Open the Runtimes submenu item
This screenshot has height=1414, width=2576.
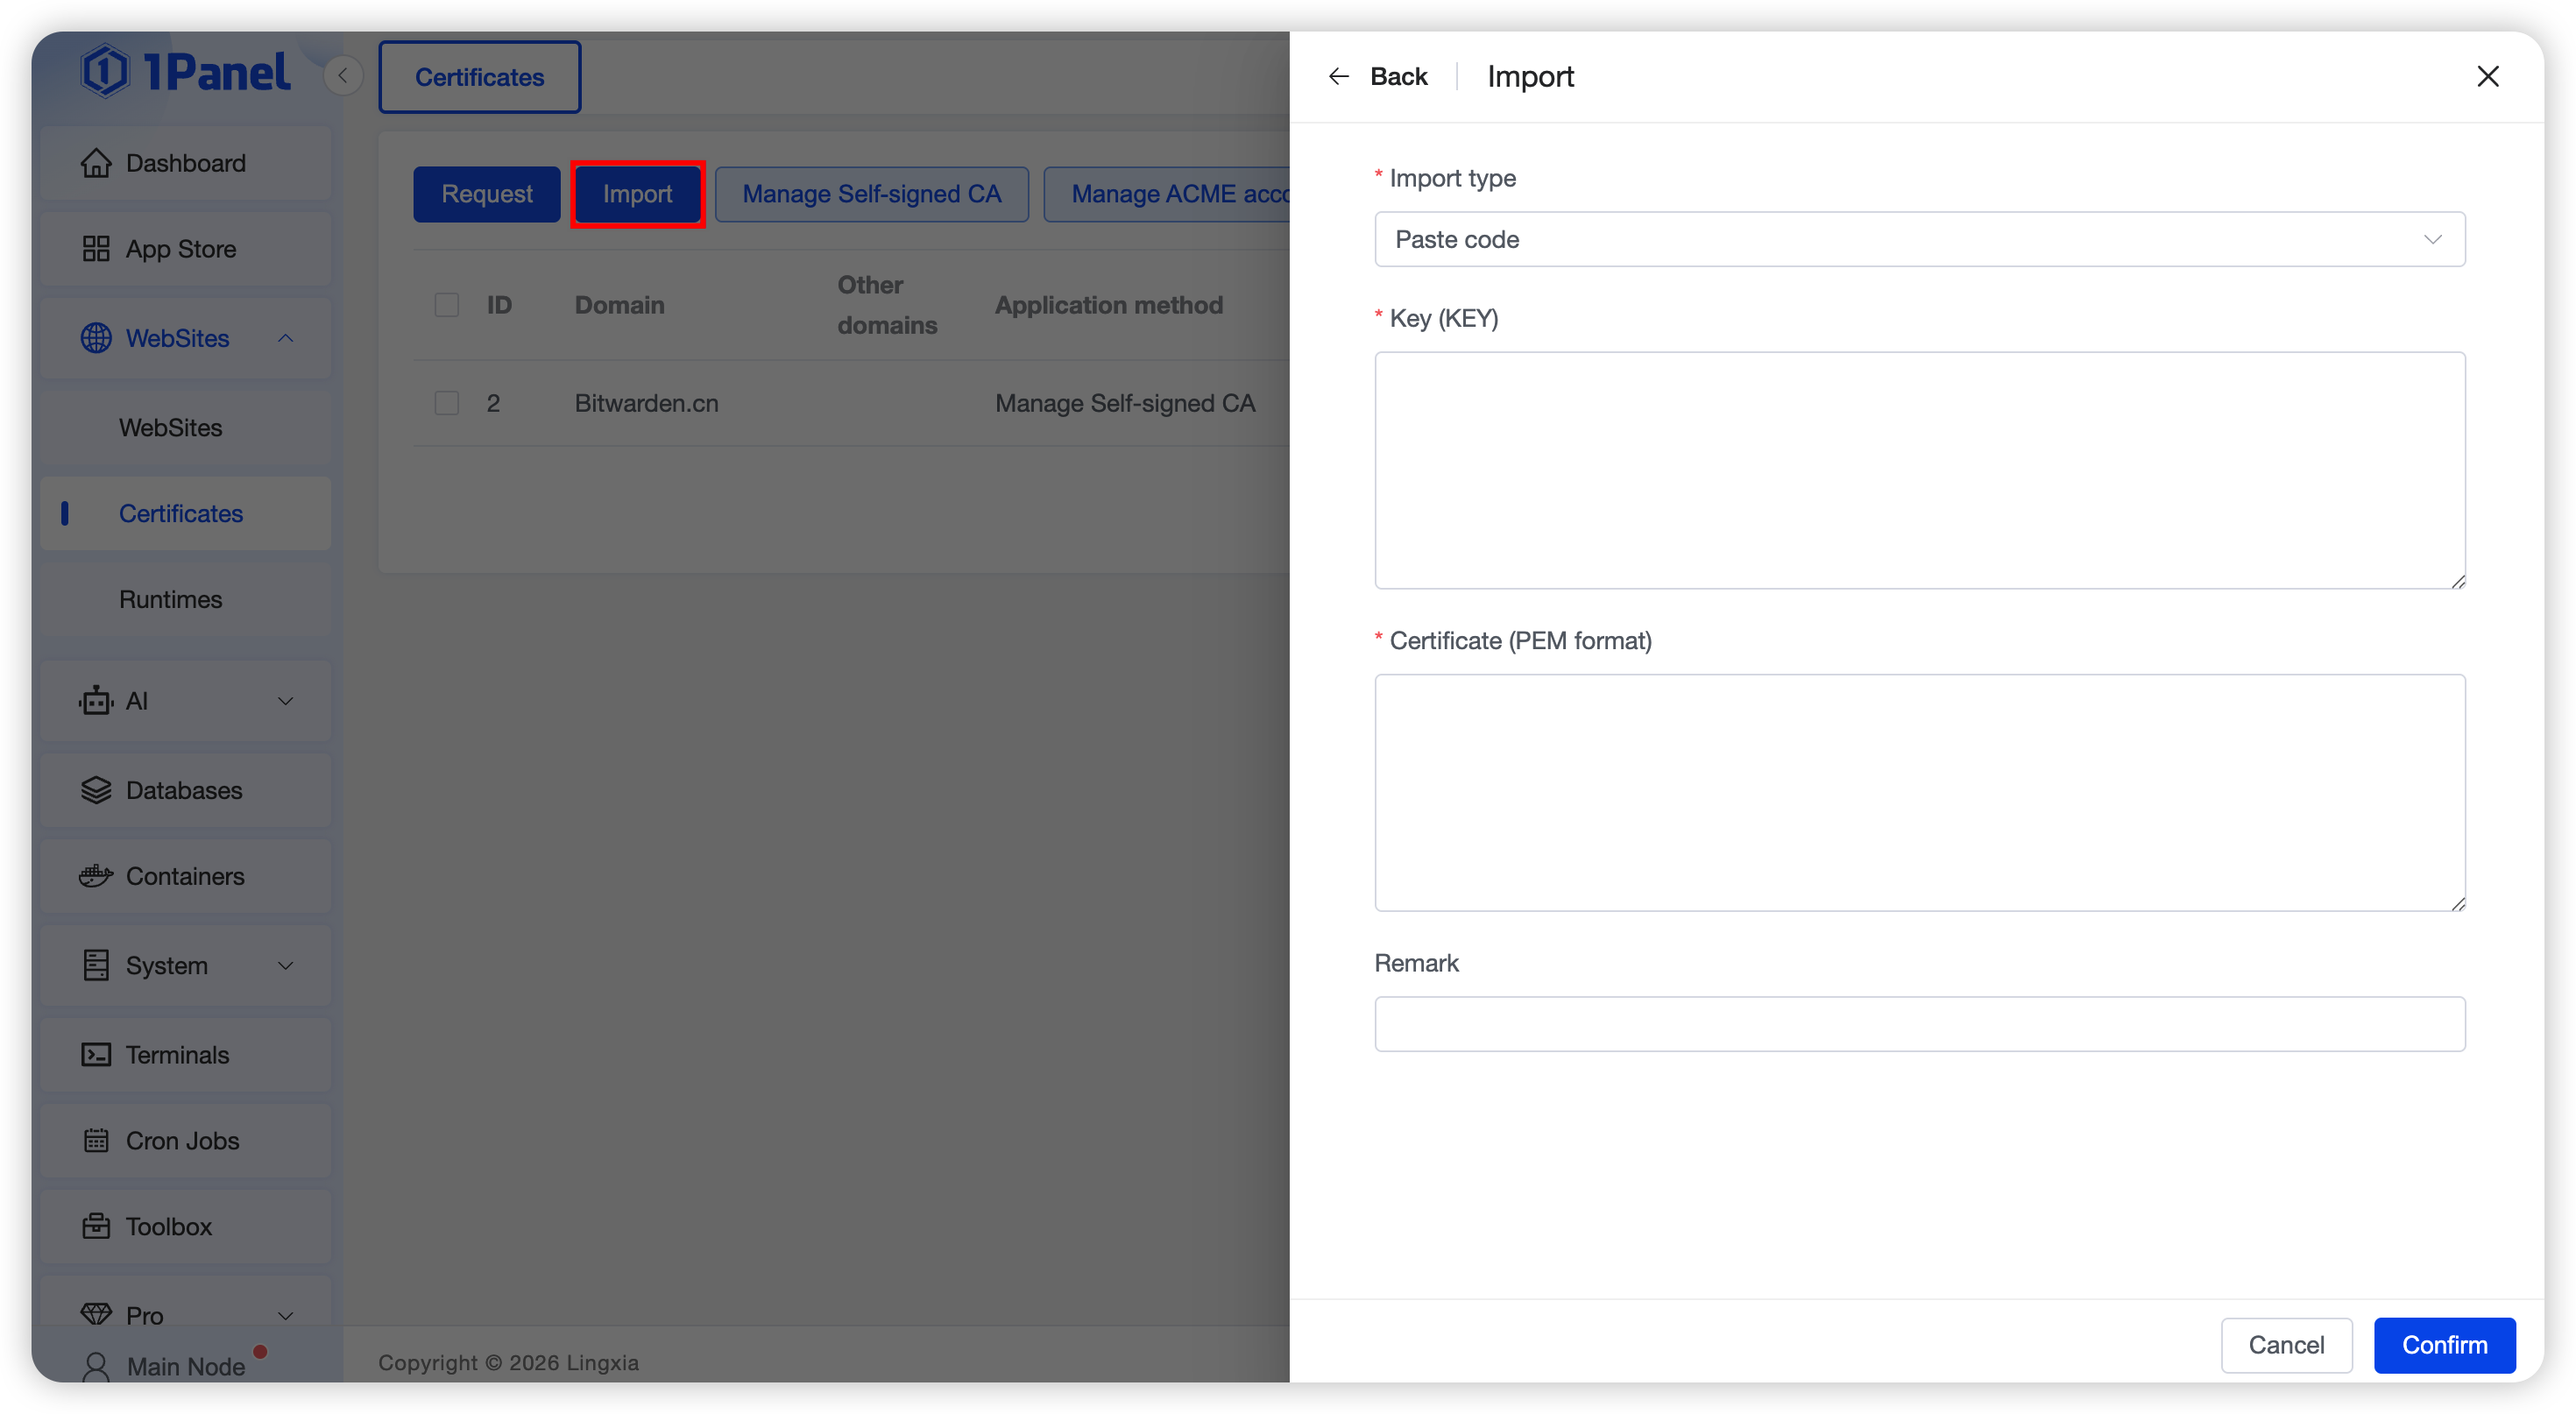coord(171,599)
